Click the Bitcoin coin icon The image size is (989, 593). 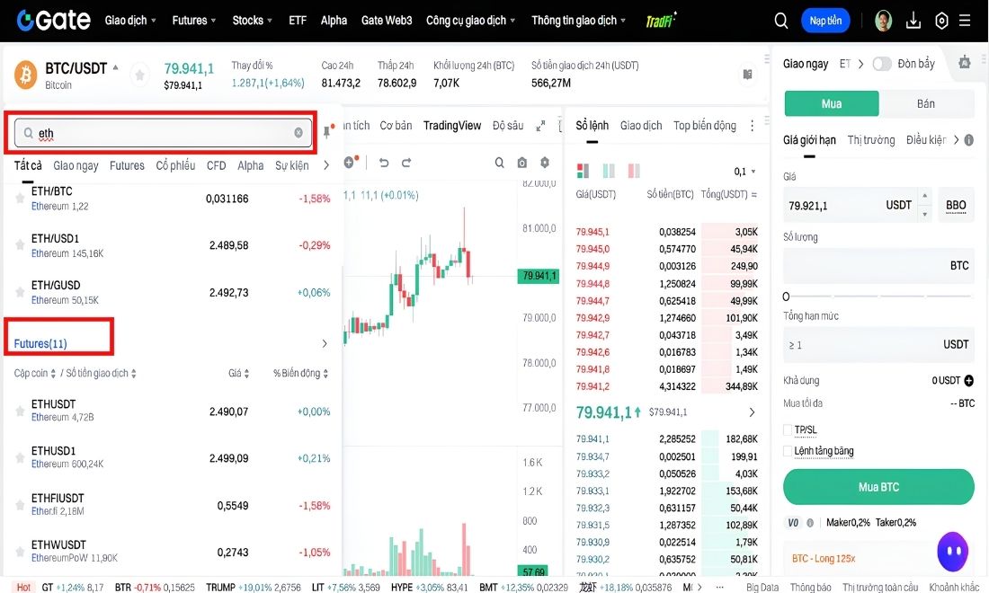(26, 75)
